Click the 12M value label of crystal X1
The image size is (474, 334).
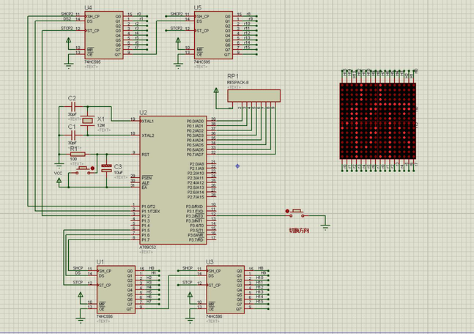[101, 125]
